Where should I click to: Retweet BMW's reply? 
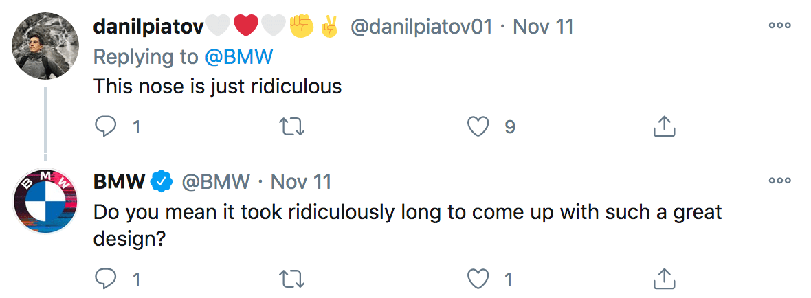pos(293,279)
